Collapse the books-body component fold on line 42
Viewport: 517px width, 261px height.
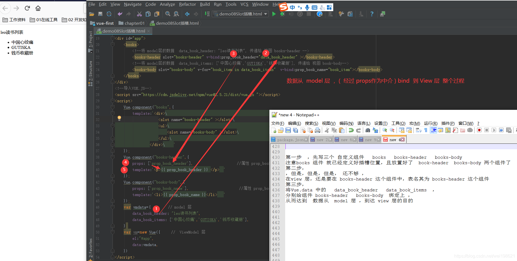113,182
